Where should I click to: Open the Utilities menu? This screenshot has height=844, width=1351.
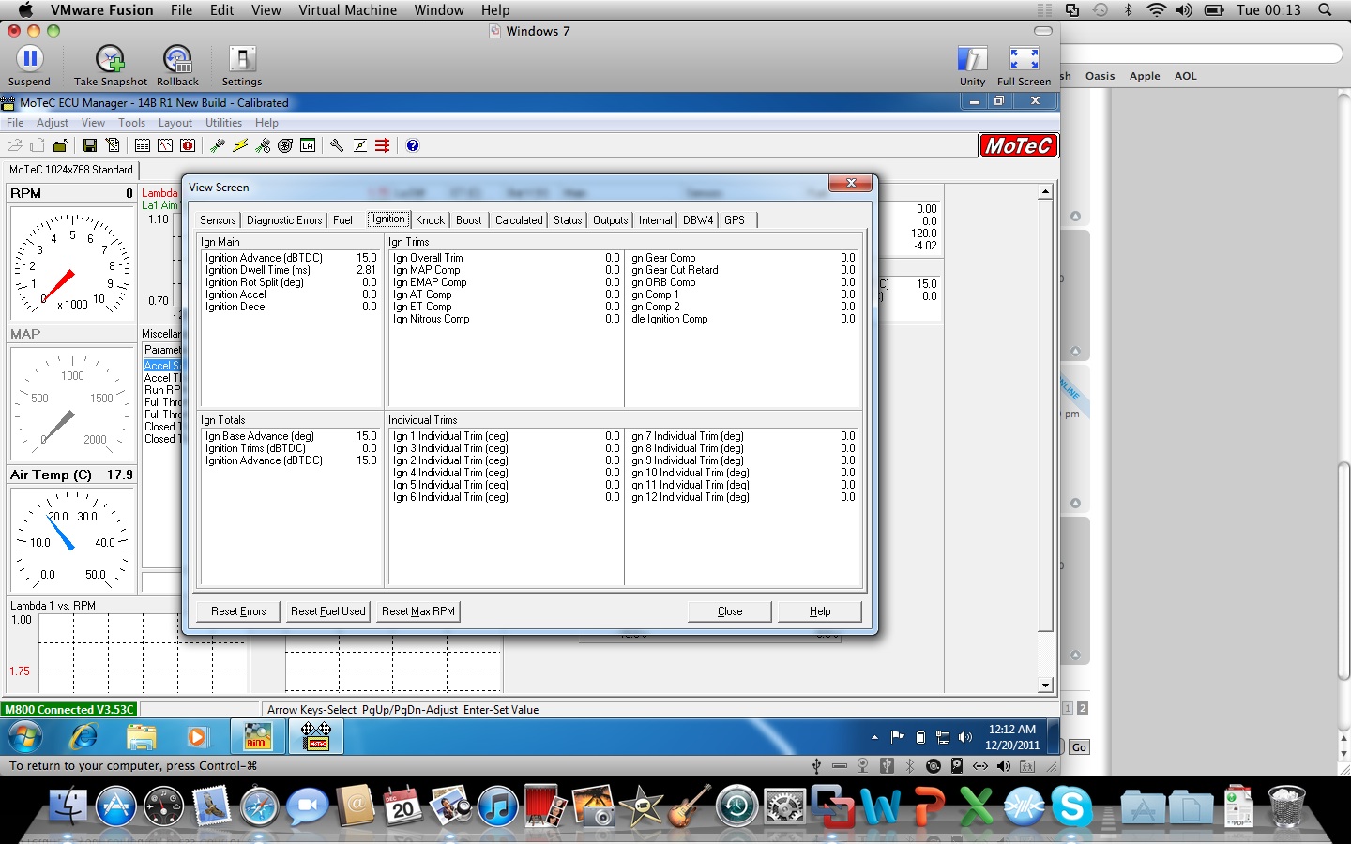[223, 123]
